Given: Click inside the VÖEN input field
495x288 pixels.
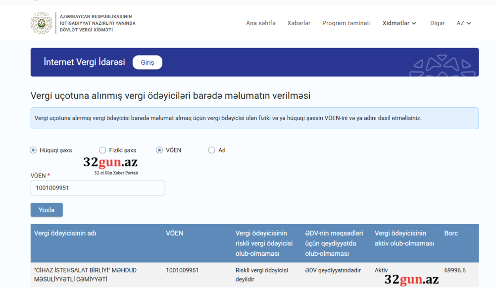Looking at the screenshot, I should pos(98,188).
